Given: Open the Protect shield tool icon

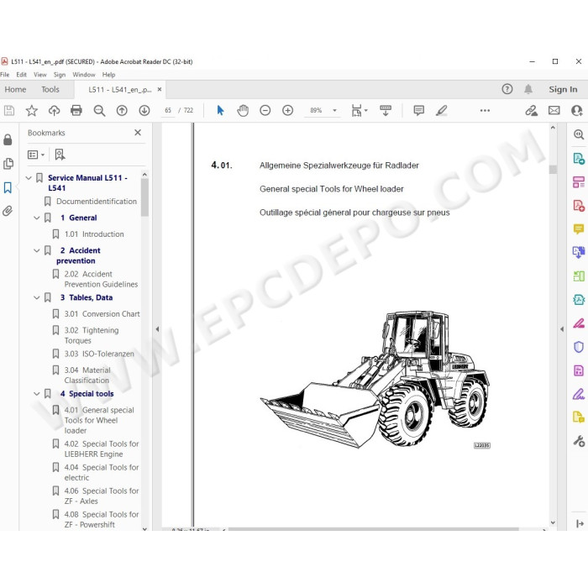Looking at the screenshot, I should (x=579, y=347).
